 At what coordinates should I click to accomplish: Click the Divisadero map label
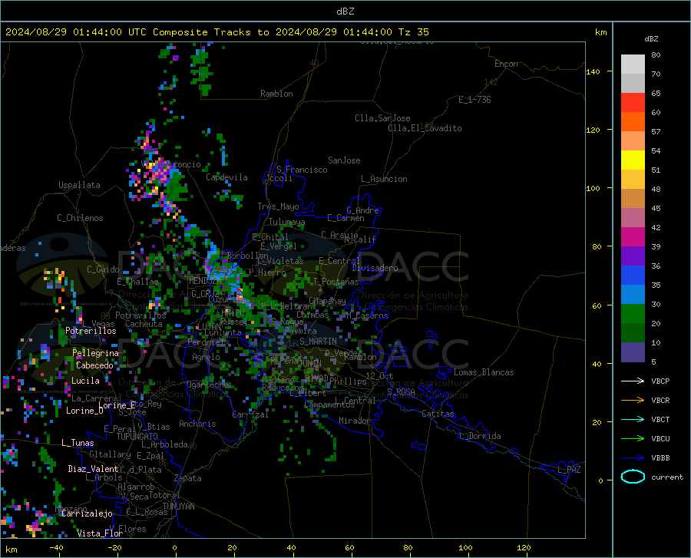pyautogui.click(x=375, y=268)
